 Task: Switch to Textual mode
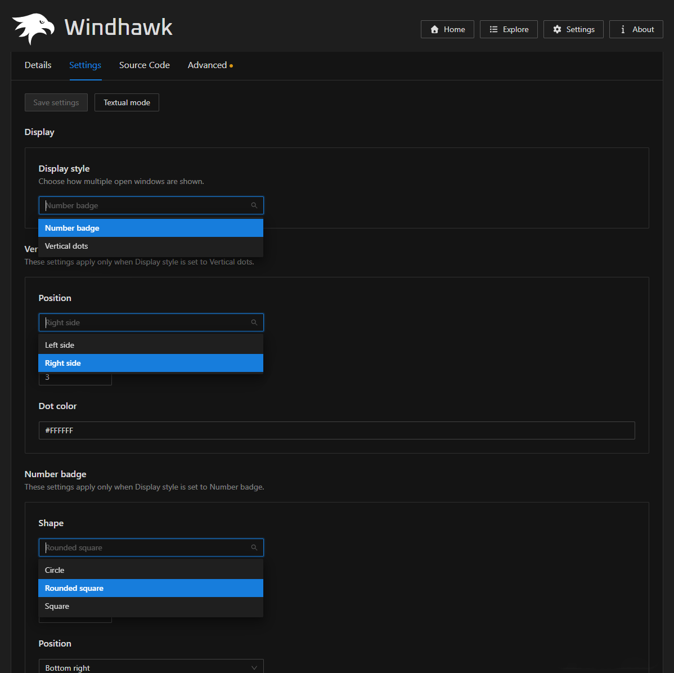coord(127,102)
